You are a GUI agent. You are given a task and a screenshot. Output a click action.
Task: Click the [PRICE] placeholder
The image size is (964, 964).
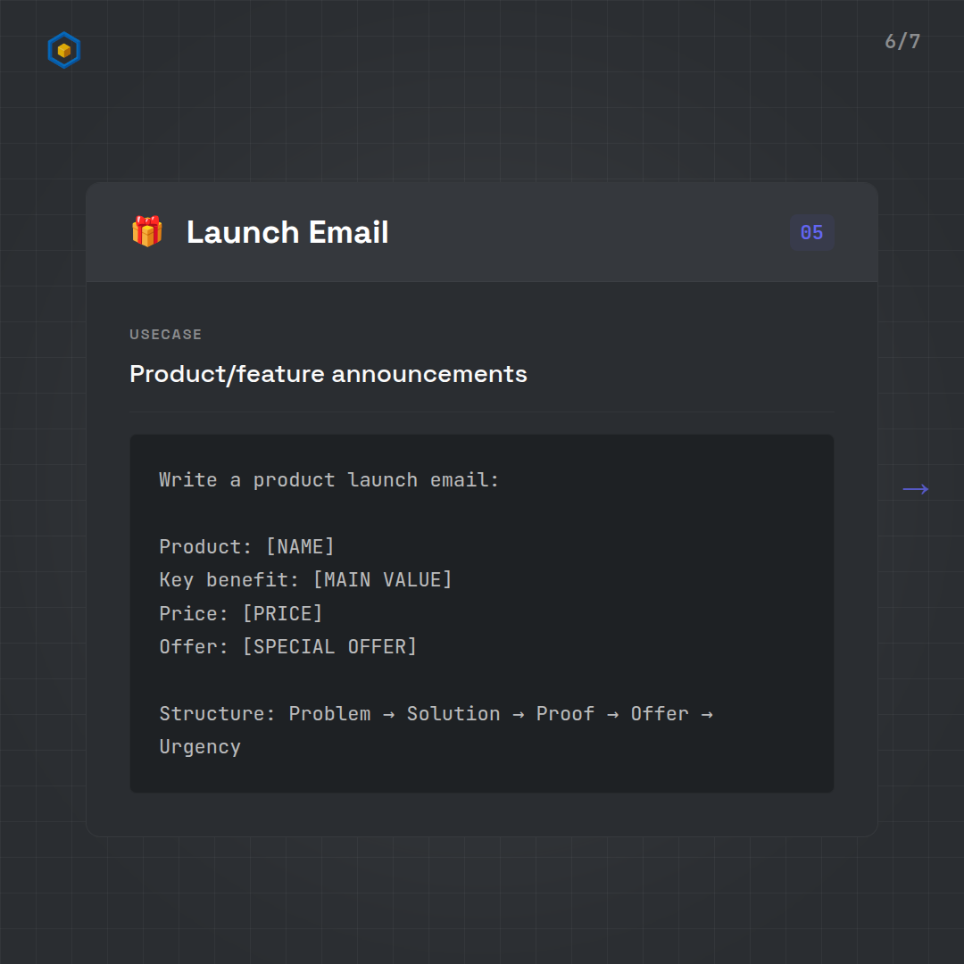tap(282, 614)
